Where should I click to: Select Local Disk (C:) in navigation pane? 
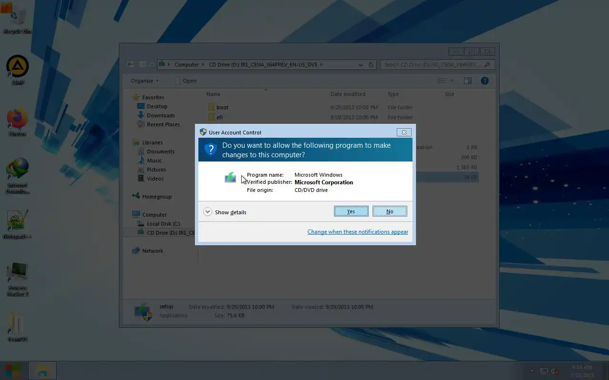tap(163, 224)
